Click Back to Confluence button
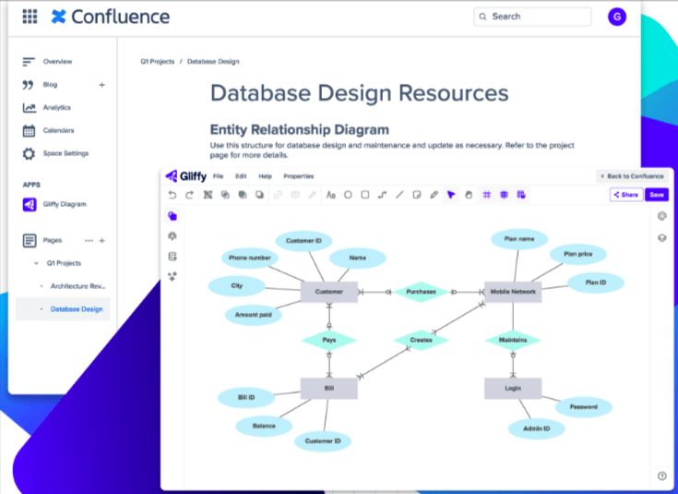Viewport: 678px width, 494px height. [632, 176]
